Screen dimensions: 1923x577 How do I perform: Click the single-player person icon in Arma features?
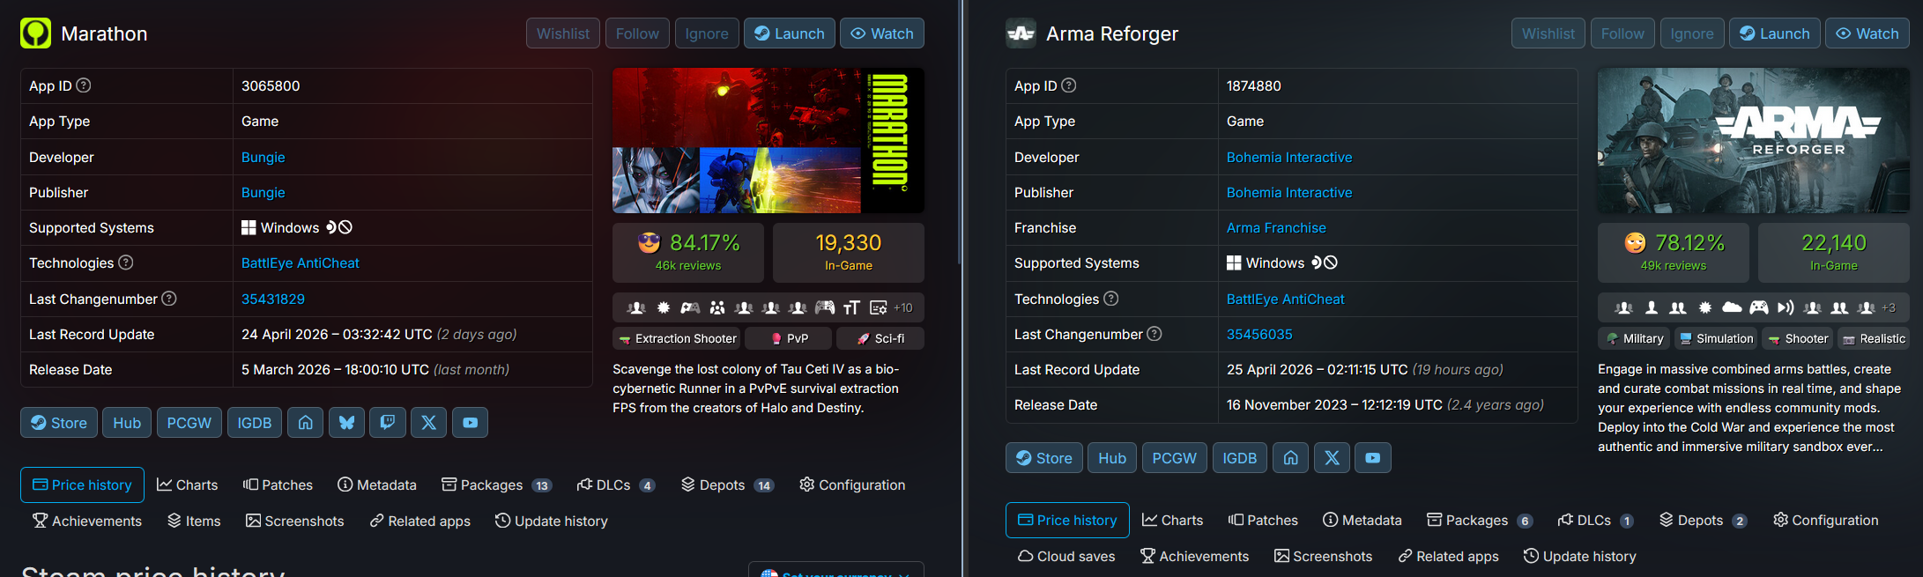click(x=1652, y=307)
